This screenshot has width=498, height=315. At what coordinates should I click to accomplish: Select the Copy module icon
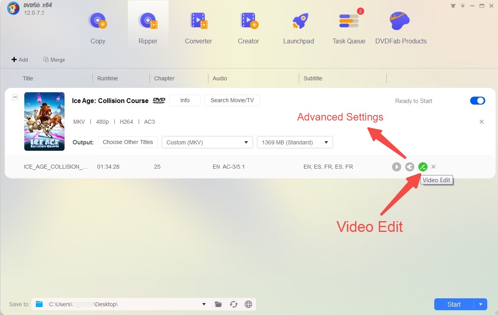pyautogui.click(x=98, y=21)
